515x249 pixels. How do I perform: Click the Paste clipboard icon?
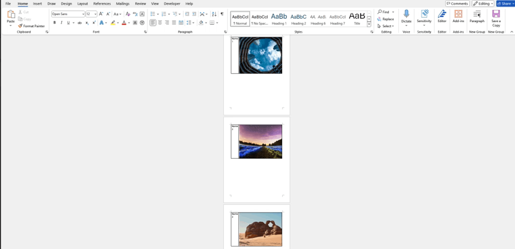tap(11, 14)
